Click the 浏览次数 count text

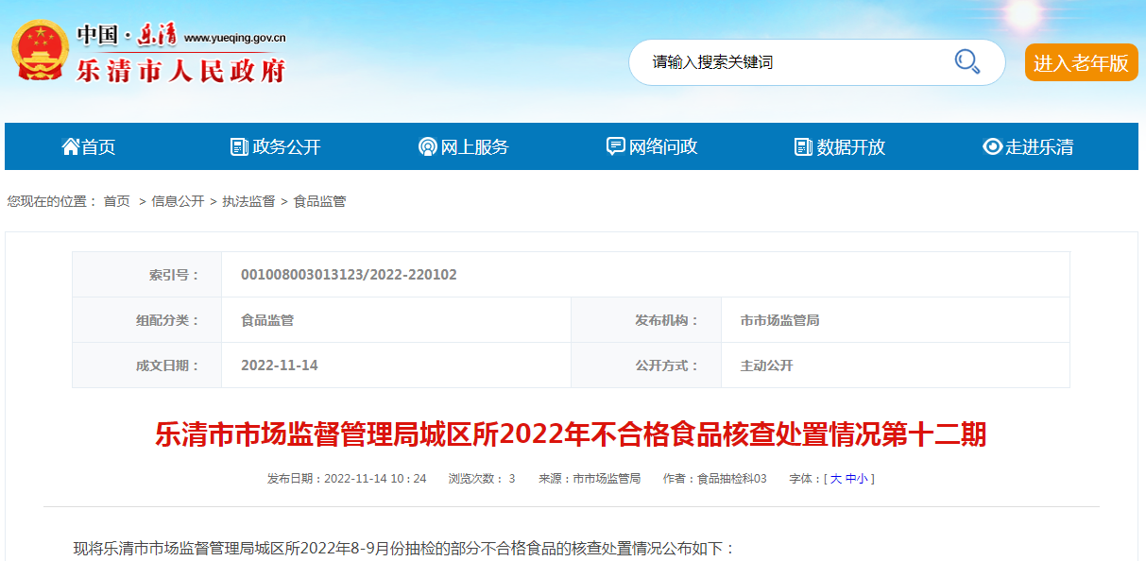pos(482,479)
